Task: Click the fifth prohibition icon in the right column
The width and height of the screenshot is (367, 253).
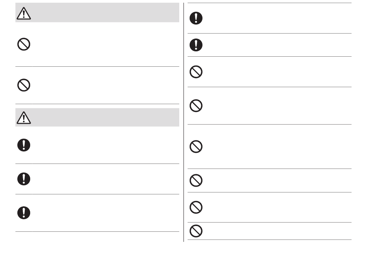Action: point(196,207)
